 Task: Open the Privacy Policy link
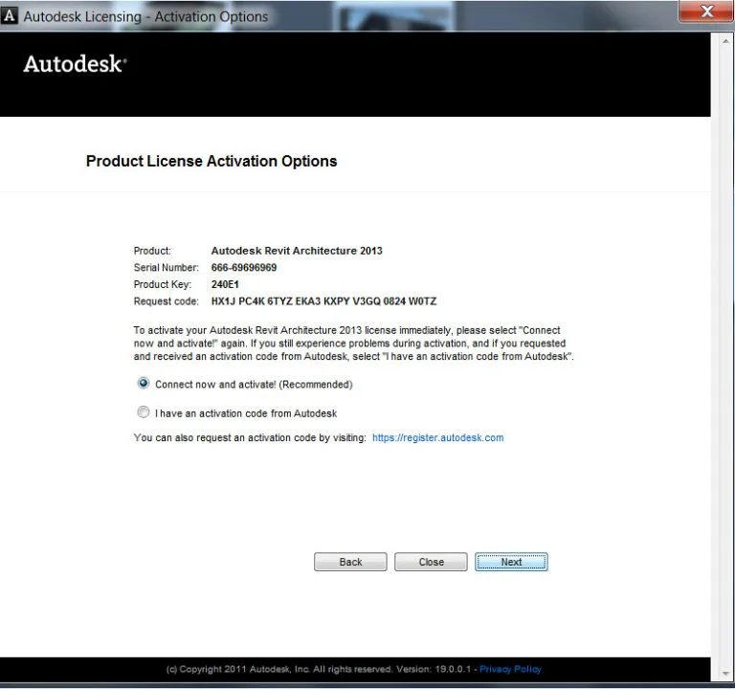510,669
